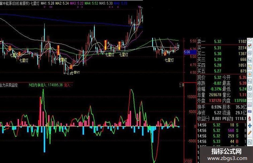Click the 换手 0.93% value
253x163 pixels.
216,107
